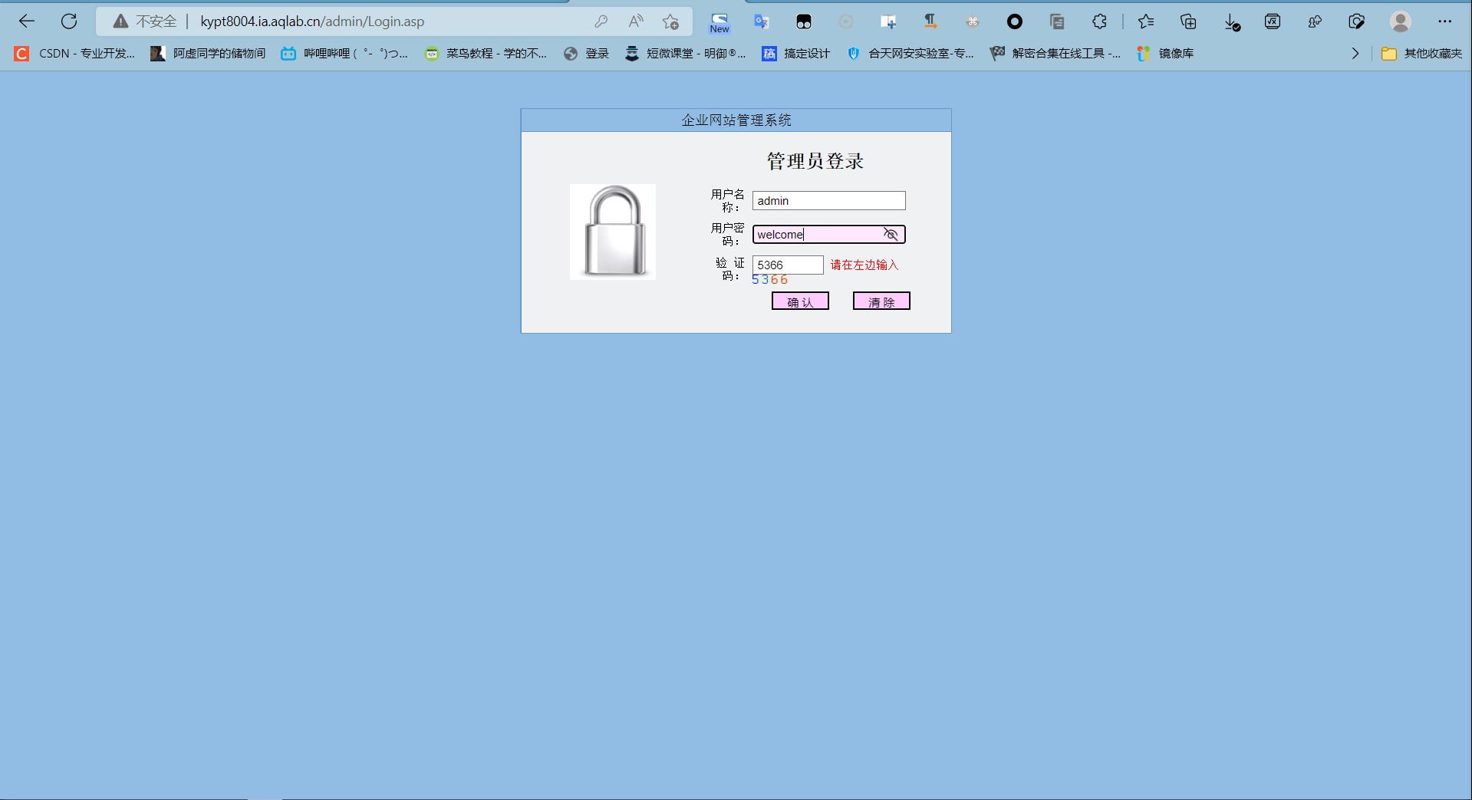Focus the 用户密码 password field

pos(828,234)
